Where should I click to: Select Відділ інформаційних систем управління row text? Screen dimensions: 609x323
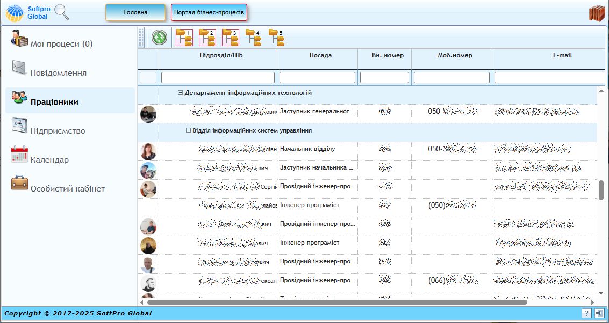[252, 130]
